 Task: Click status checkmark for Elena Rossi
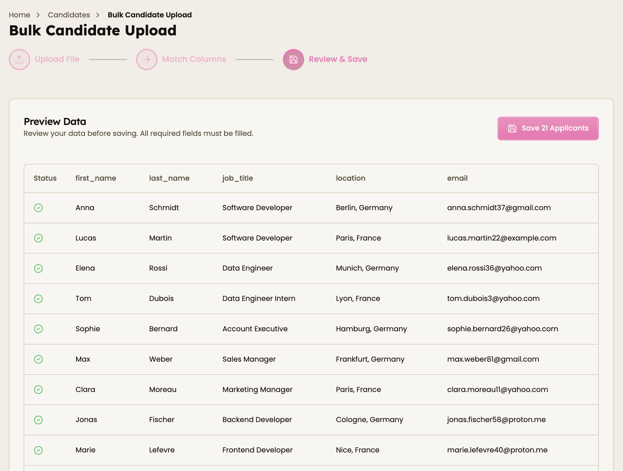[x=38, y=269]
